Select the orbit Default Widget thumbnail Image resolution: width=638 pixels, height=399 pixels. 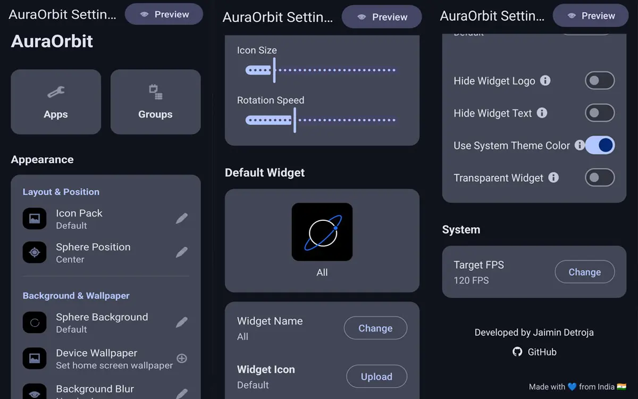click(x=322, y=232)
